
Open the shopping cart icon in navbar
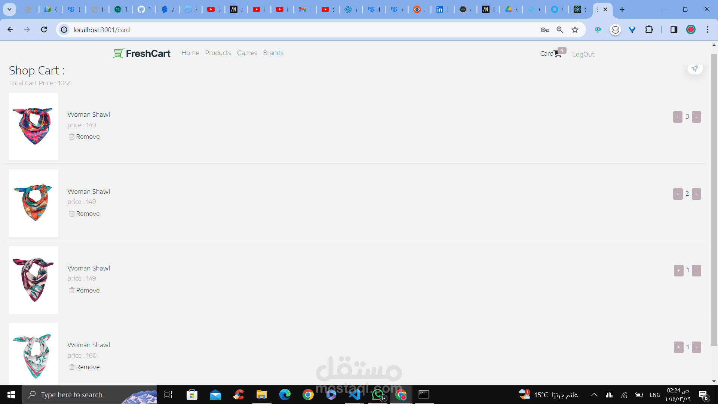click(557, 54)
